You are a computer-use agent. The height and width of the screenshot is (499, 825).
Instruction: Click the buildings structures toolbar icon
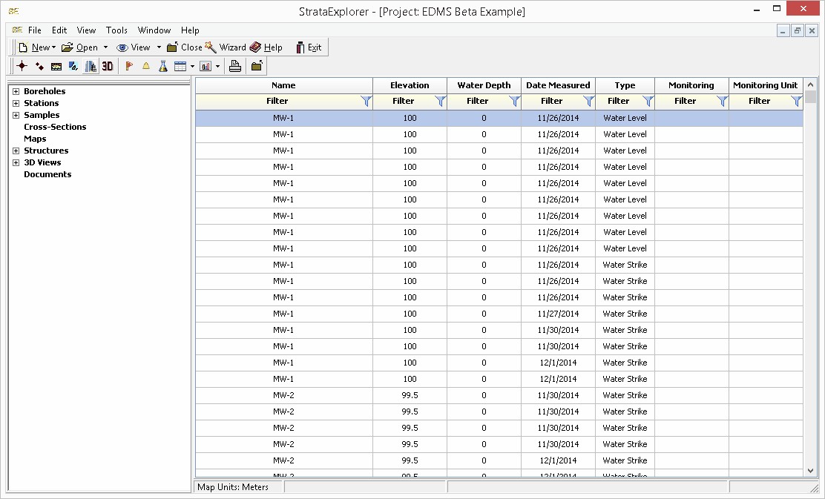[x=91, y=66]
